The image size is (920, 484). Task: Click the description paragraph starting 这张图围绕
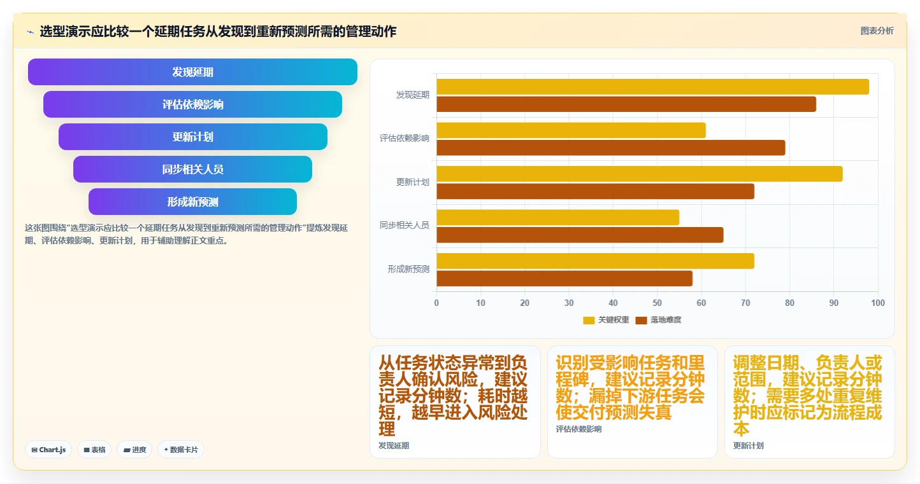[x=186, y=235]
